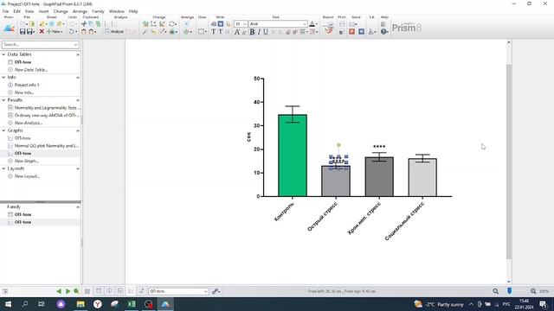Collapse the Data Tables section

click(3, 54)
